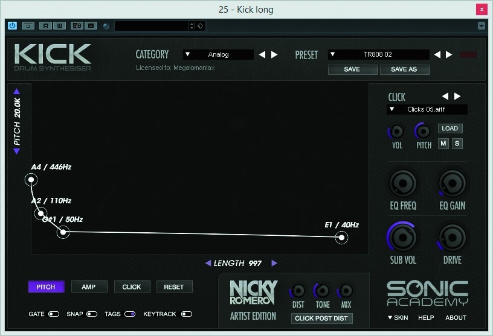Click the SAVE AS preset button

pyautogui.click(x=404, y=69)
